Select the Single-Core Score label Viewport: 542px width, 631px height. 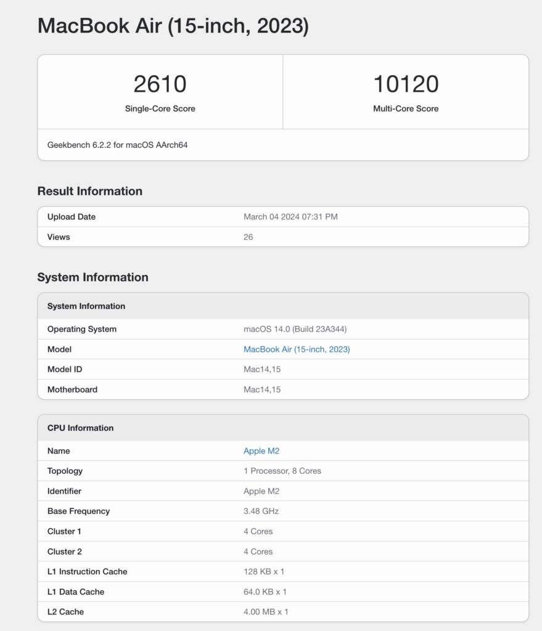click(160, 108)
